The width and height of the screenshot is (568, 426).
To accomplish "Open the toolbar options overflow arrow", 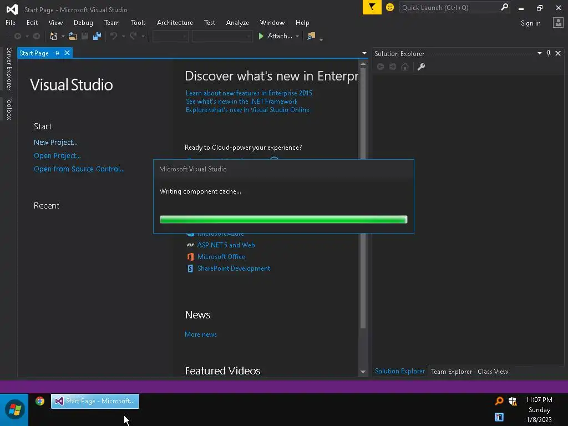I will tap(321, 38).
